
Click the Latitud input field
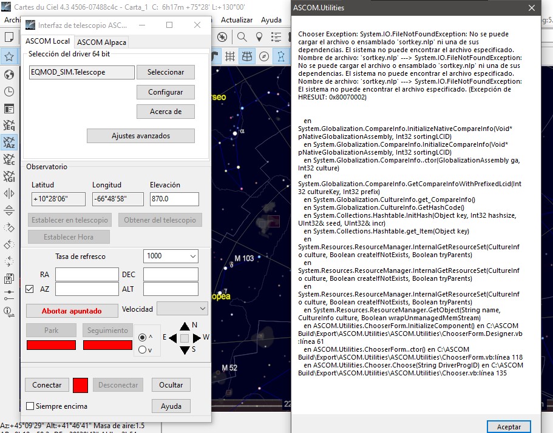[58, 199]
